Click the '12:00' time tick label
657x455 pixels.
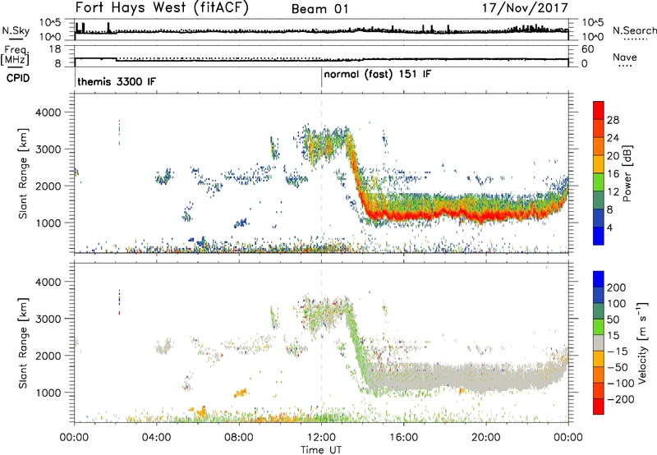click(x=321, y=438)
